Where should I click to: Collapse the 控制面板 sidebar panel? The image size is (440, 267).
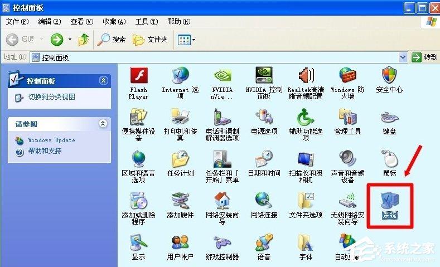click(x=103, y=81)
